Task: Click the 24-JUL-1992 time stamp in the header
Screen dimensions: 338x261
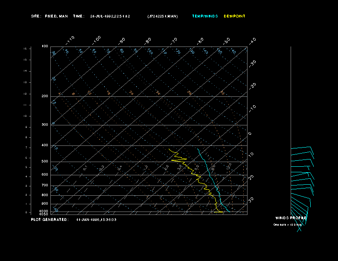Action: (110, 16)
